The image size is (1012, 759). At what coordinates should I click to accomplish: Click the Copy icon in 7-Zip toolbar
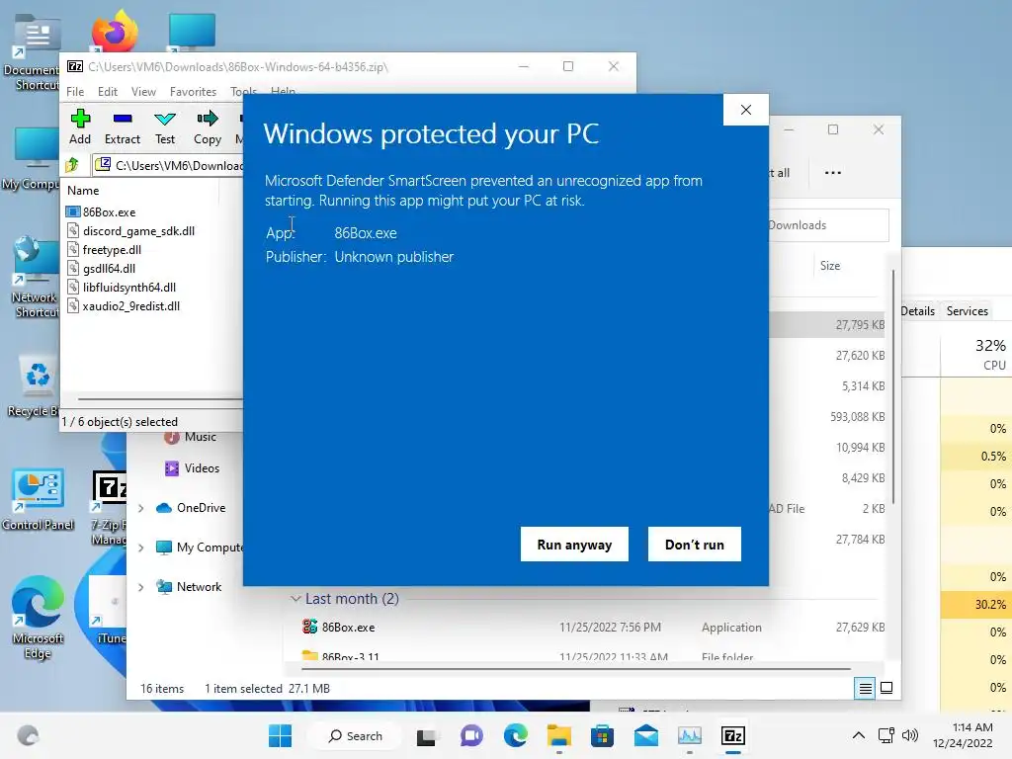[208, 127]
